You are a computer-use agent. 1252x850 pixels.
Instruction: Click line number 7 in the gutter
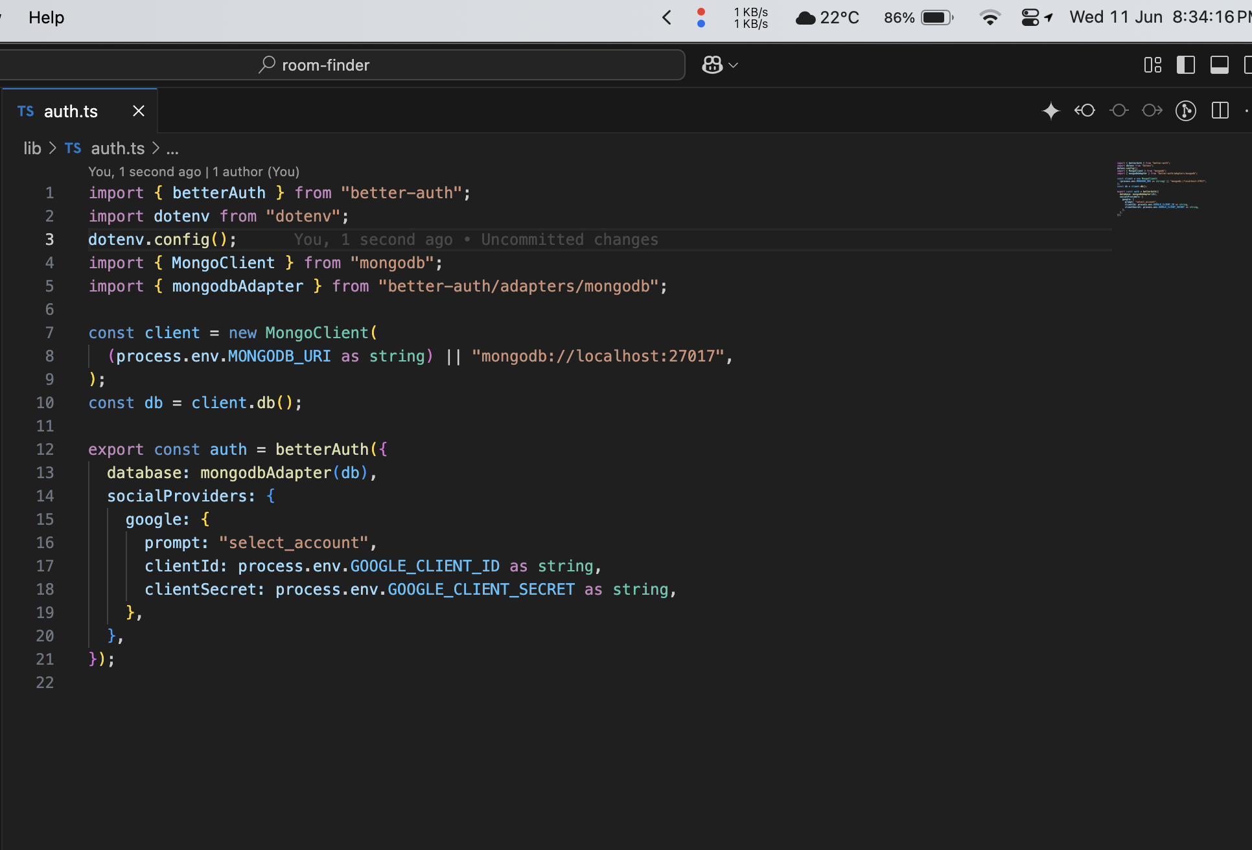point(49,333)
